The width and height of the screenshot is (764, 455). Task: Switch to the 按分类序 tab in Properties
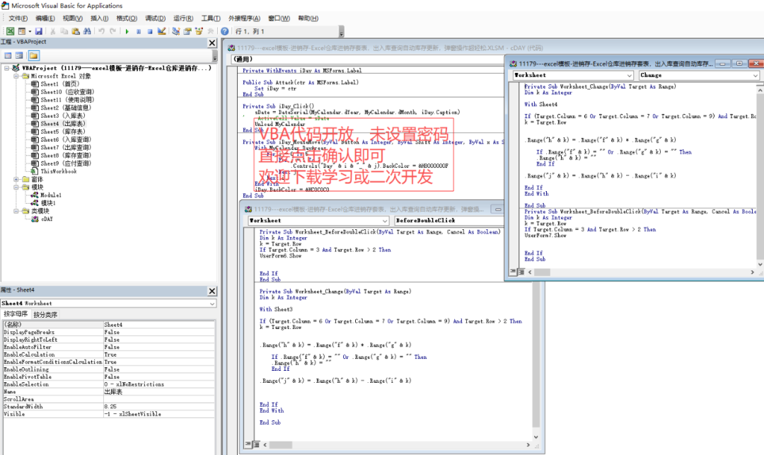(46, 314)
